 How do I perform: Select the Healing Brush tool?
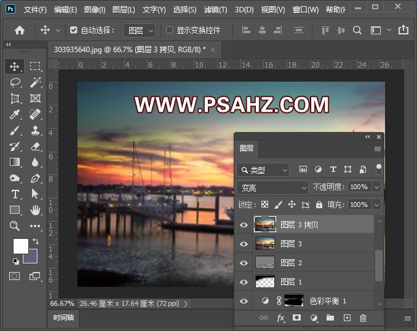point(35,114)
